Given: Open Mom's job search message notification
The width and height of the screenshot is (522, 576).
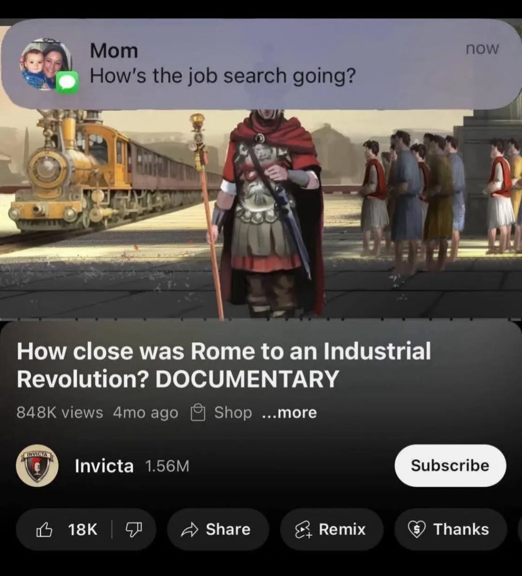Looking at the screenshot, I should click(261, 63).
